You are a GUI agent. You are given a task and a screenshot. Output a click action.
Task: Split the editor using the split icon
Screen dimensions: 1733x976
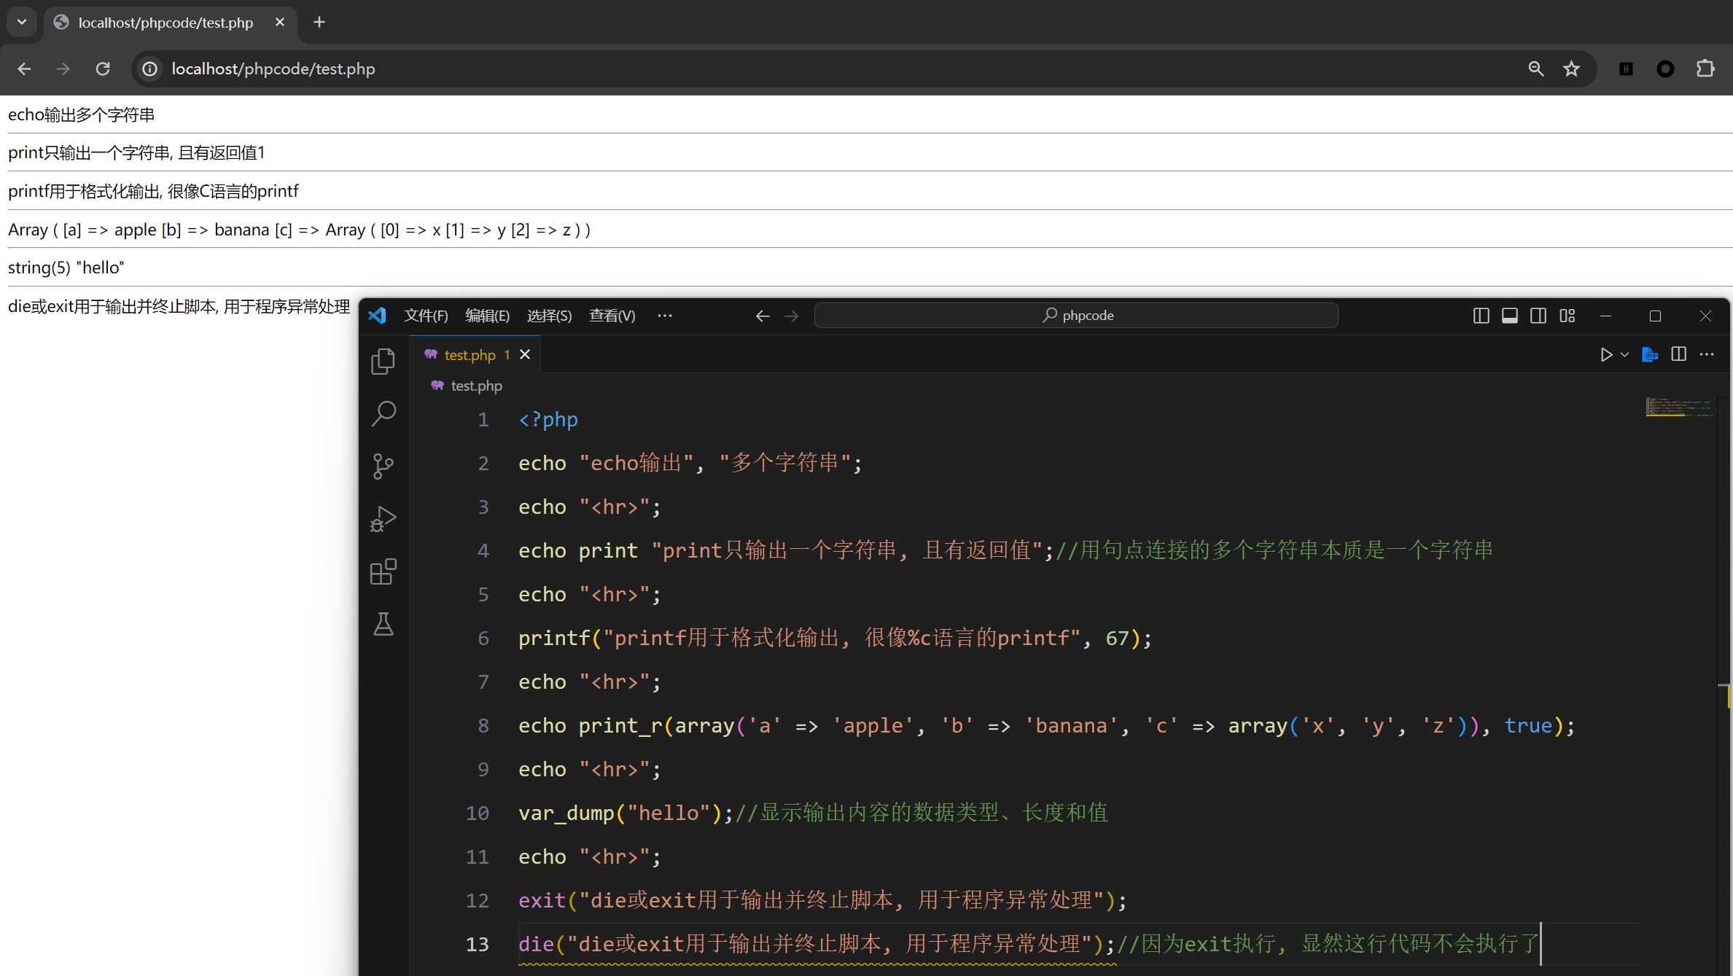pyautogui.click(x=1678, y=354)
